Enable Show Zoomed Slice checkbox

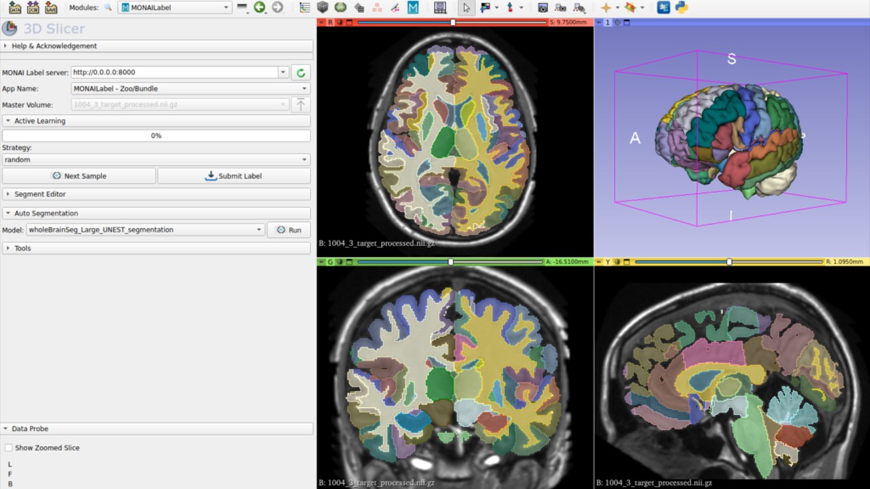pyautogui.click(x=9, y=448)
